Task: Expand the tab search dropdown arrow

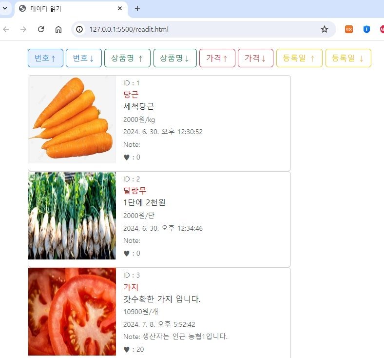Action: 5,8
